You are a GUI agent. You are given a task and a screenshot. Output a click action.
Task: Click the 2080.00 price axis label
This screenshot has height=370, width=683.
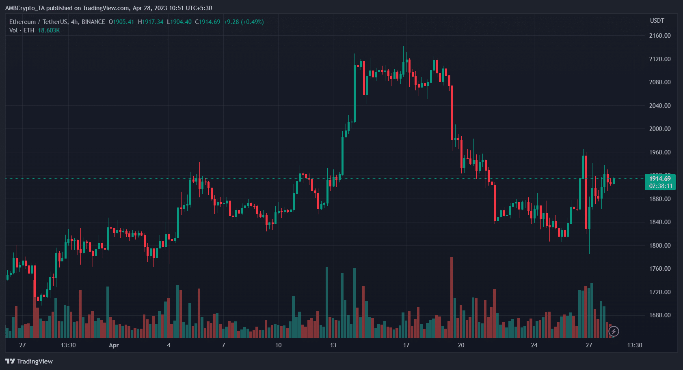pos(660,82)
